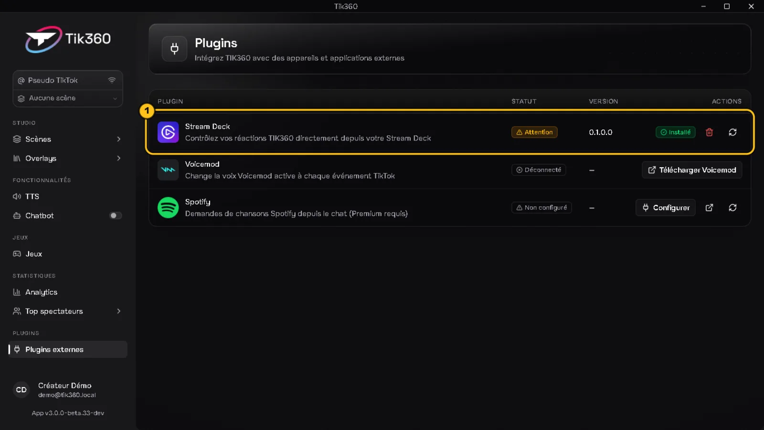This screenshot has height=430, width=764.
Task: Open the Jeux section
Action: tap(68, 254)
